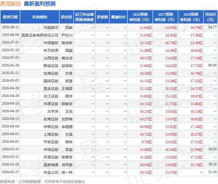Select institution 中银证券

coord(51,127)
